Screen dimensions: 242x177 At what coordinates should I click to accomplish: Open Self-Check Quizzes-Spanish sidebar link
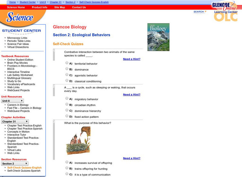[24, 171]
